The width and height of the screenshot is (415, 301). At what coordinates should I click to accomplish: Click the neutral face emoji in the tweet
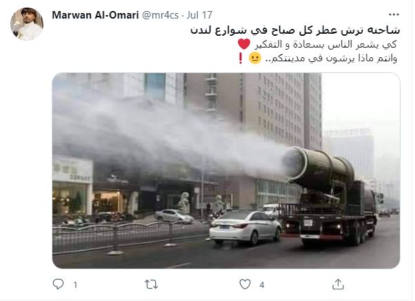[x=255, y=58]
